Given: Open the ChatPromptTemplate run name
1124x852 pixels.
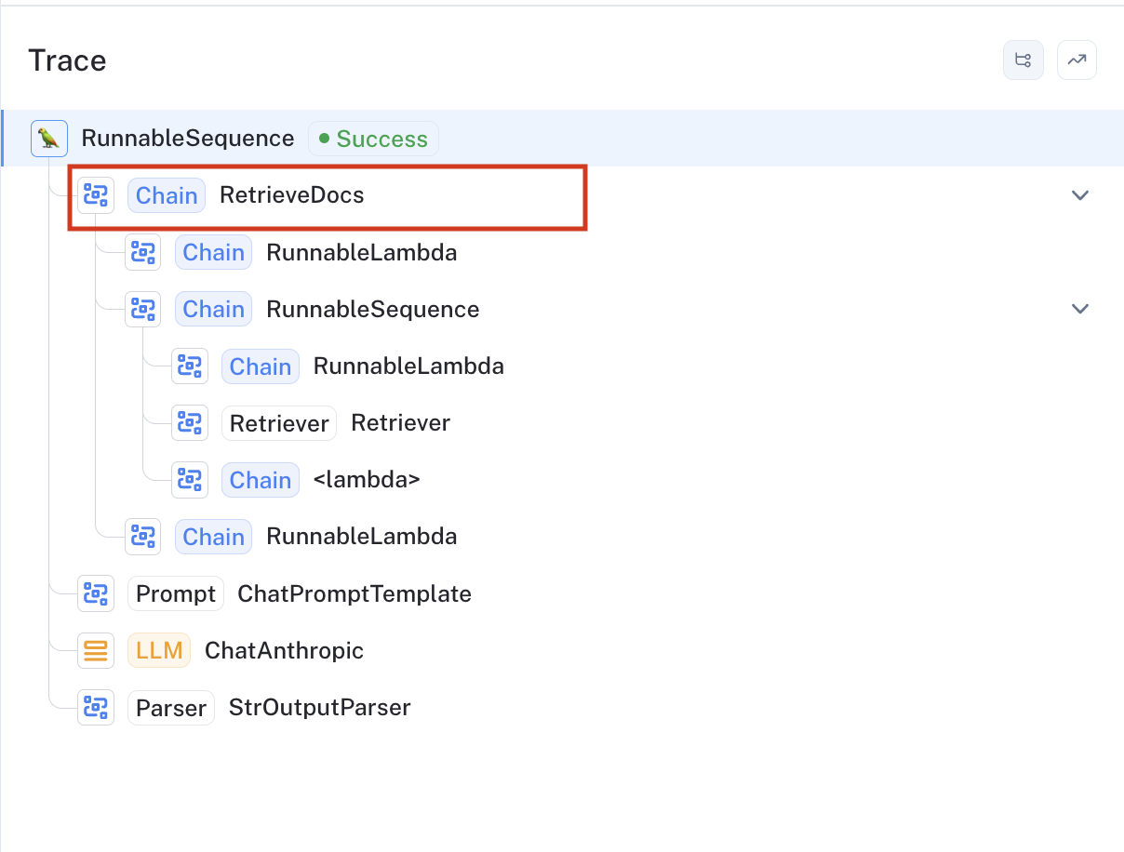Looking at the screenshot, I should [355, 593].
